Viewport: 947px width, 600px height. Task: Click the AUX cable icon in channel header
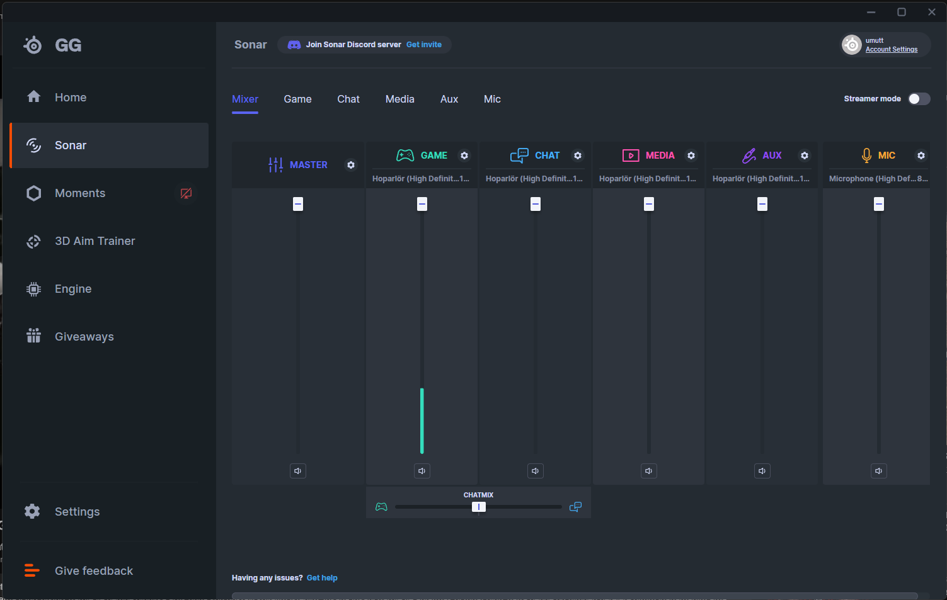pyautogui.click(x=749, y=156)
